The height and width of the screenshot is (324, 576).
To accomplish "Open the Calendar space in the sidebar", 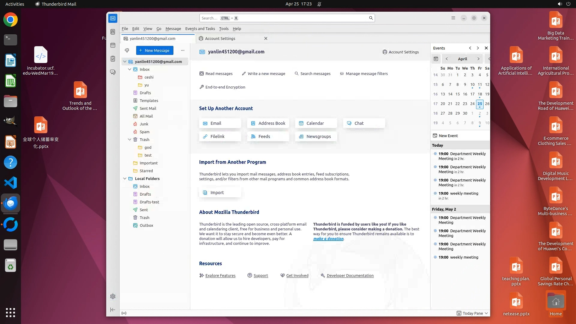I will pos(113,45).
